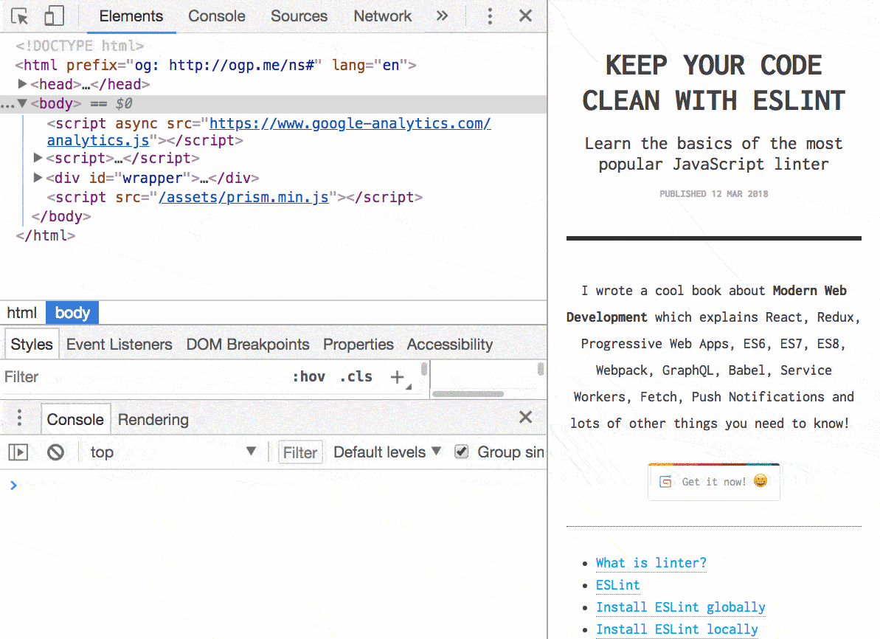This screenshot has width=880, height=639.
Task: Clear the console messages
Action: pos(55,452)
